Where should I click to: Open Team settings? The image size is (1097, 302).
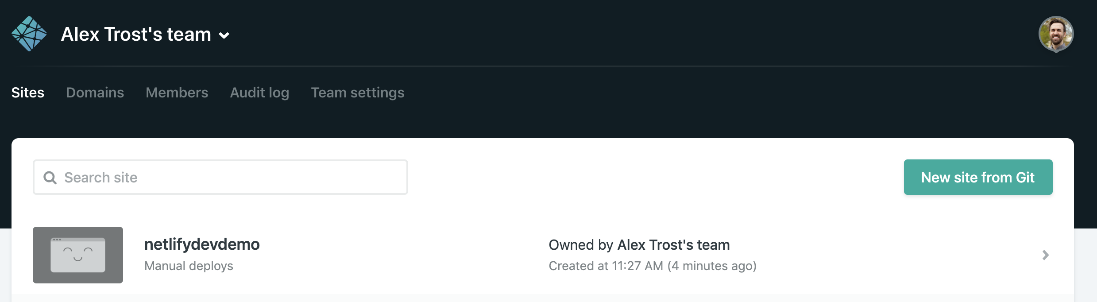pos(358,93)
